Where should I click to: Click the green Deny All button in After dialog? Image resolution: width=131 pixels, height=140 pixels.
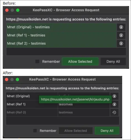[x=107, y=131]
